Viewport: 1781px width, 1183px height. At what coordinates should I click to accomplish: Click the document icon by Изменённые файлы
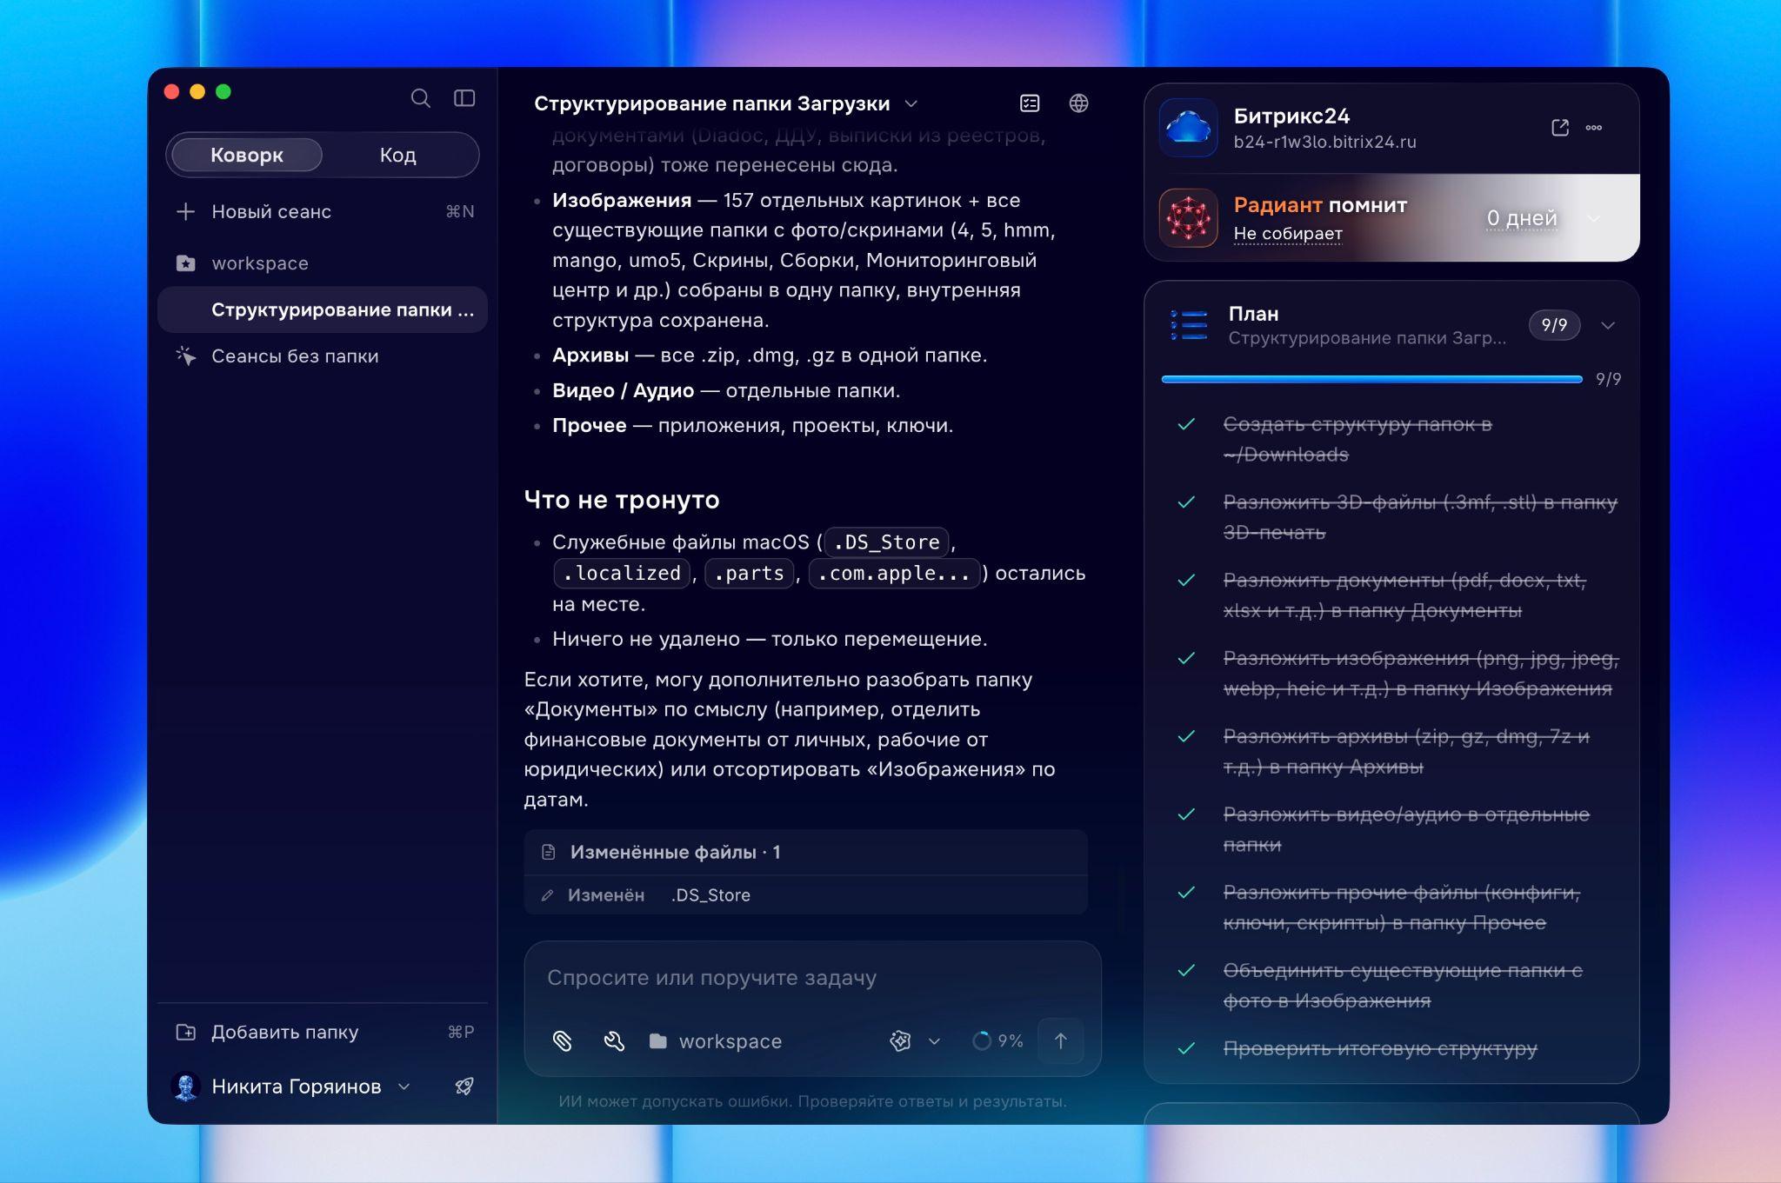pyautogui.click(x=548, y=852)
